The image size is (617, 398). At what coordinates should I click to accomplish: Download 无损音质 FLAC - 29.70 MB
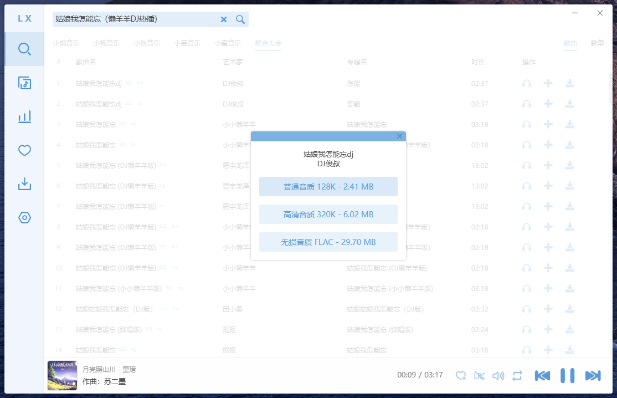[x=328, y=242]
